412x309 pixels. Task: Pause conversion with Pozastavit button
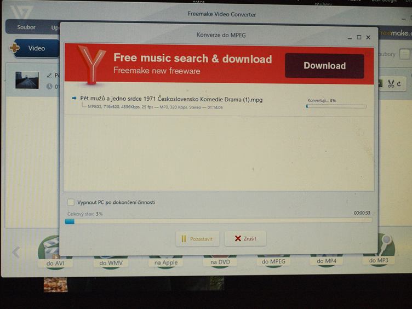click(x=198, y=239)
